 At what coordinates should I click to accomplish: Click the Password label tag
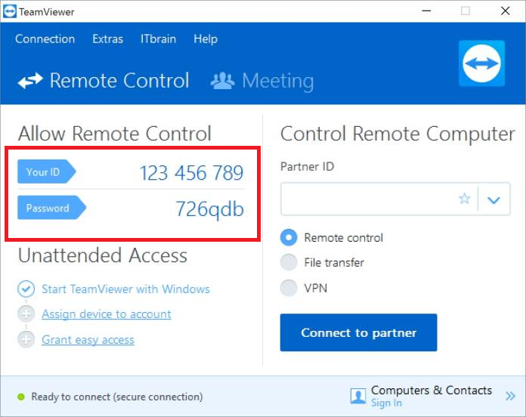tap(51, 208)
